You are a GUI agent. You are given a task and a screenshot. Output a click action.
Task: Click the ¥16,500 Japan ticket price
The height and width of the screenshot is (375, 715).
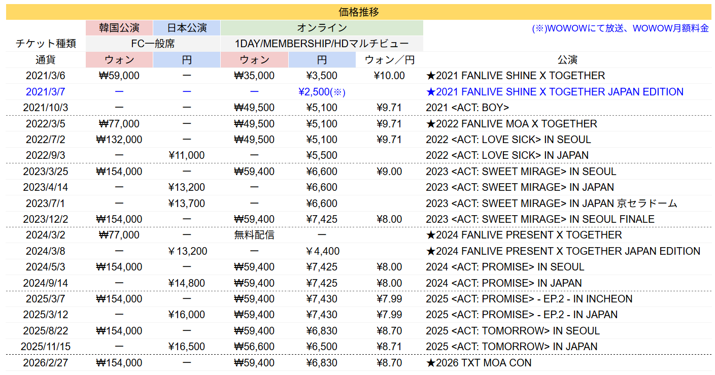pyautogui.click(x=186, y=347)
